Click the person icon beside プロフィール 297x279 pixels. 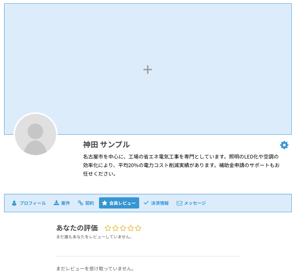point(14,203)
